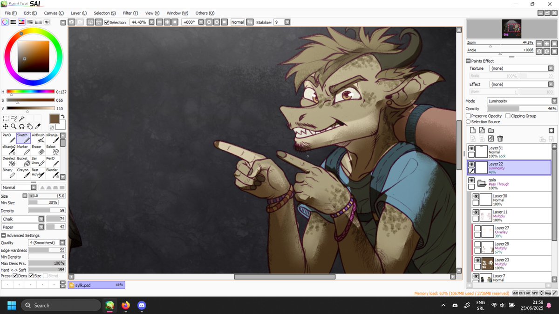559x314 pixels.
Task: Select the syllk.psd document tab
Action: pos(96,284)
